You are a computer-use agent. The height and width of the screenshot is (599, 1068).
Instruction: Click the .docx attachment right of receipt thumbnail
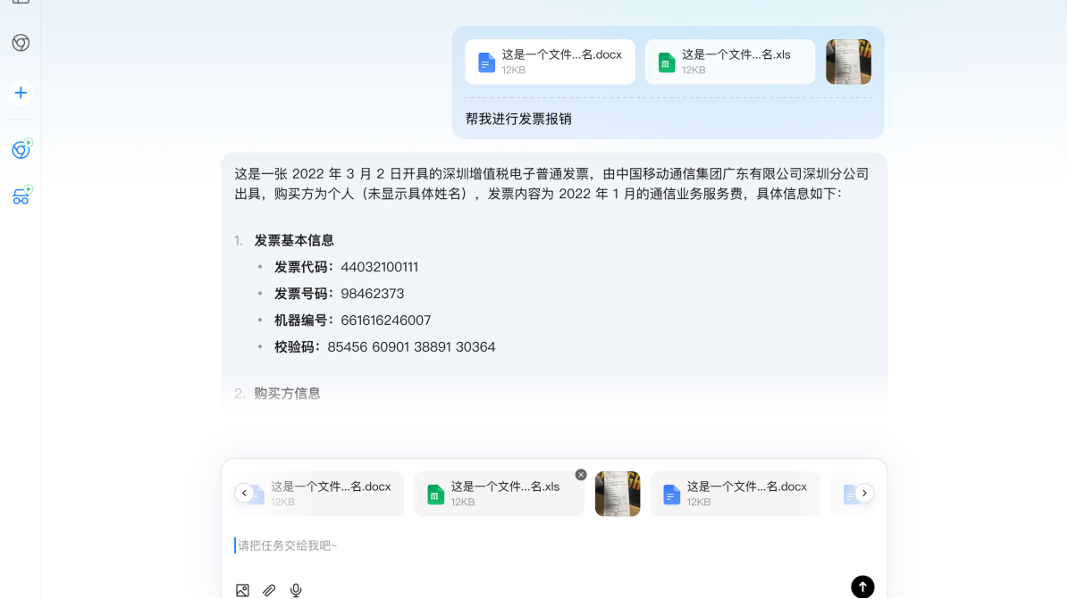[735, 494]
